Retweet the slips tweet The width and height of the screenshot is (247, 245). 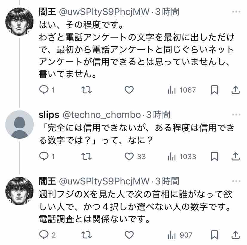click(87, 156)
